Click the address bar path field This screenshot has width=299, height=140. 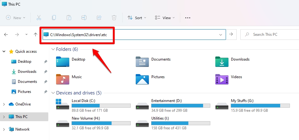tap(134, 35)
